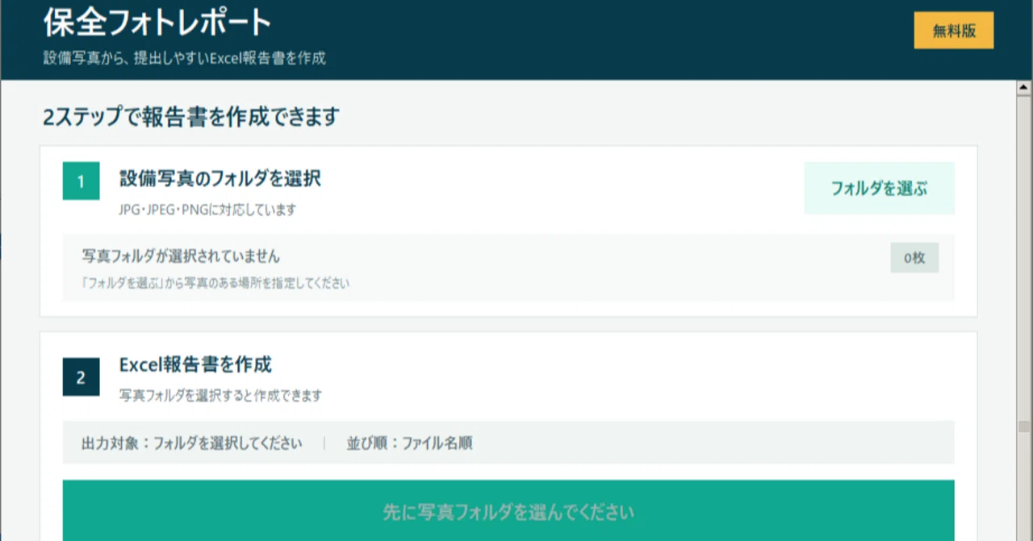
Task: Click the 設備写真から、提出しやすいExcel報告書を作成 subtitle
Action: coord(185,58)
